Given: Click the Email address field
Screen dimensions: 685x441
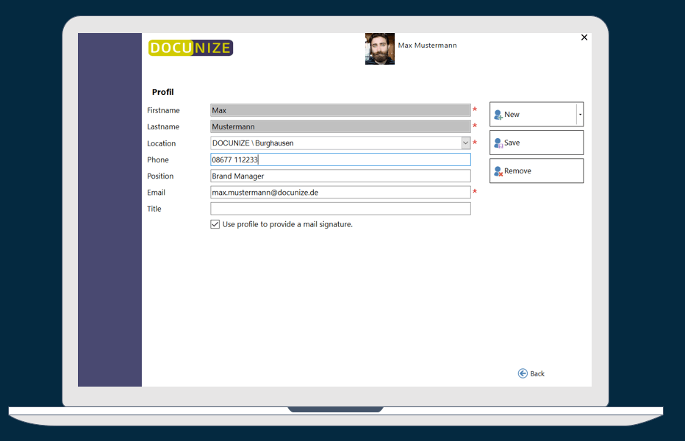Looking at the screenshot, I should point(340,193).
